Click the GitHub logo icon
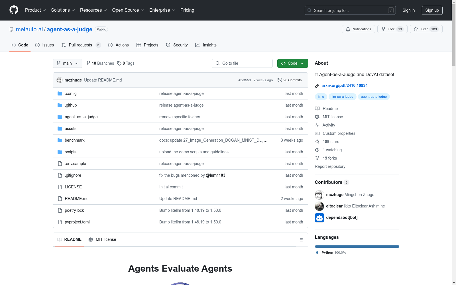456x285 pixels. pyautogui.click(x=14, y=10)
